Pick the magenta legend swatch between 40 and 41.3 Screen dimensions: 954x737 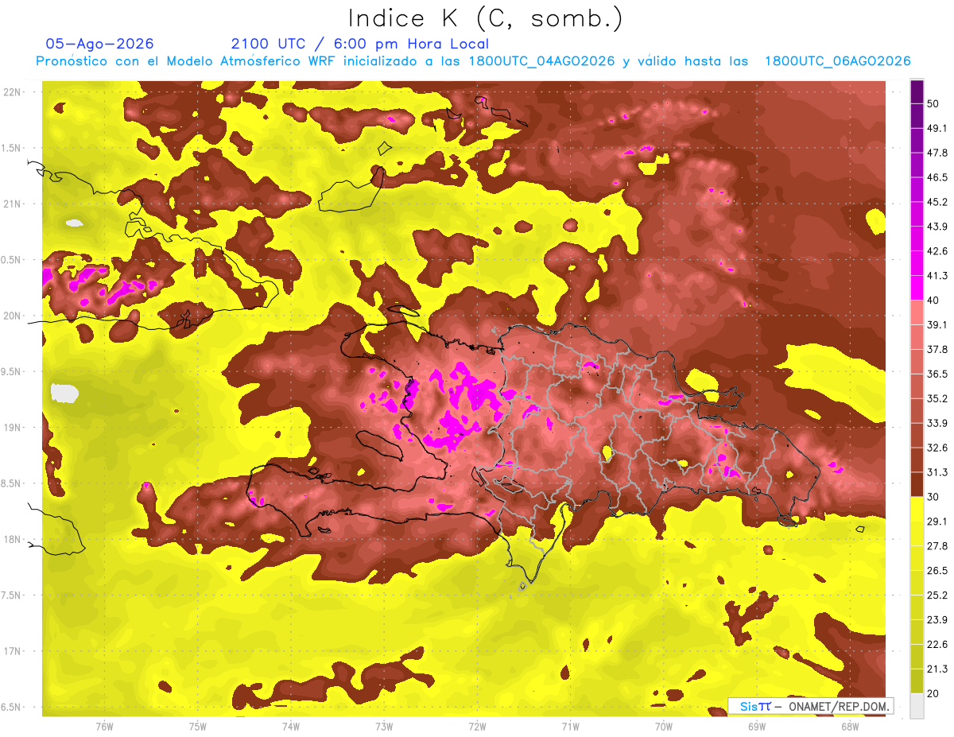917,287
